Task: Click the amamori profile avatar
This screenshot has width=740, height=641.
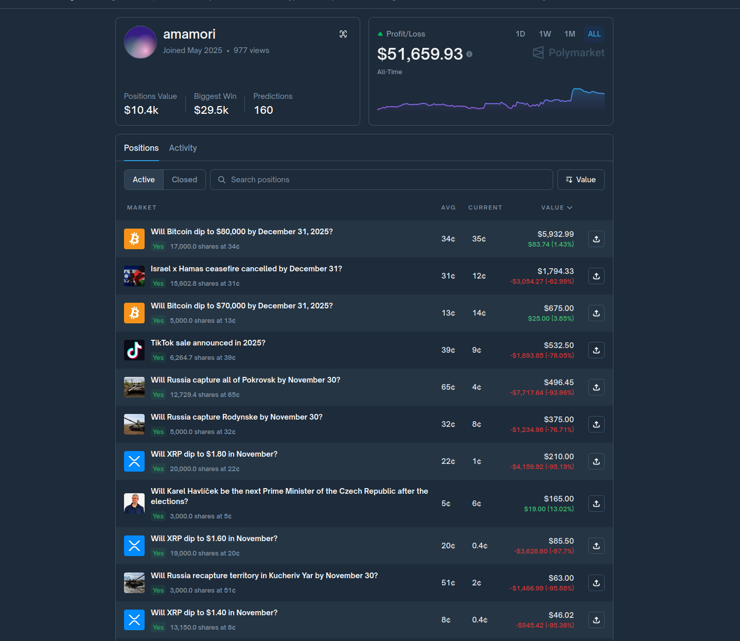Action: (140, 42)
